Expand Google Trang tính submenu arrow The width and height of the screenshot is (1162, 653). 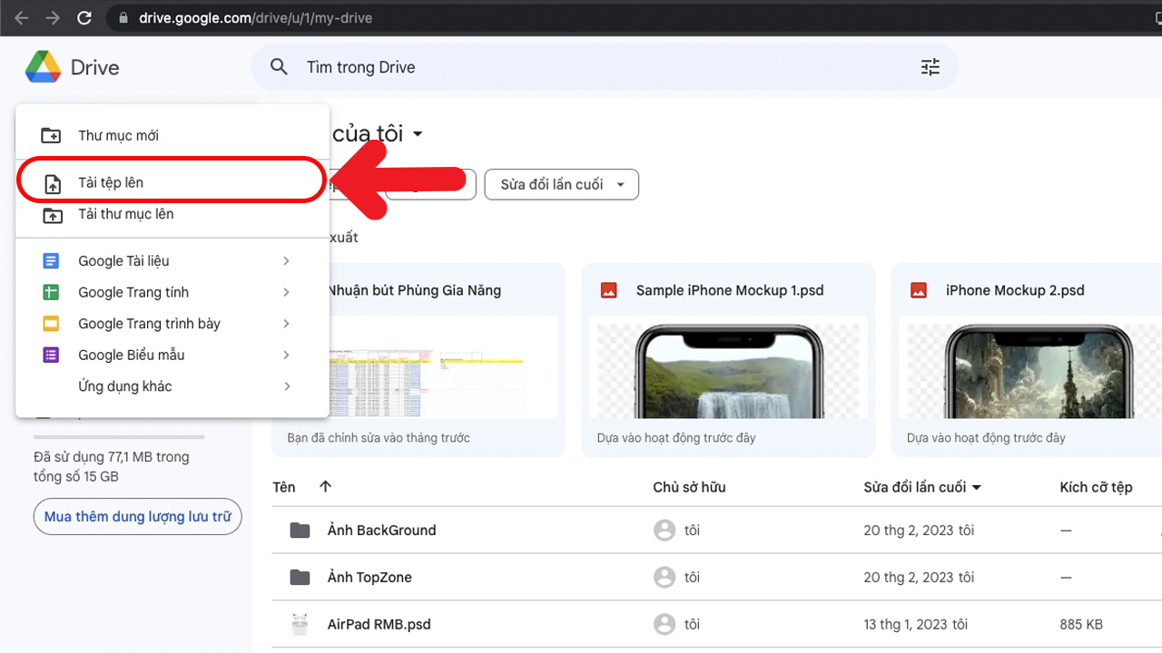click(286, 292)
